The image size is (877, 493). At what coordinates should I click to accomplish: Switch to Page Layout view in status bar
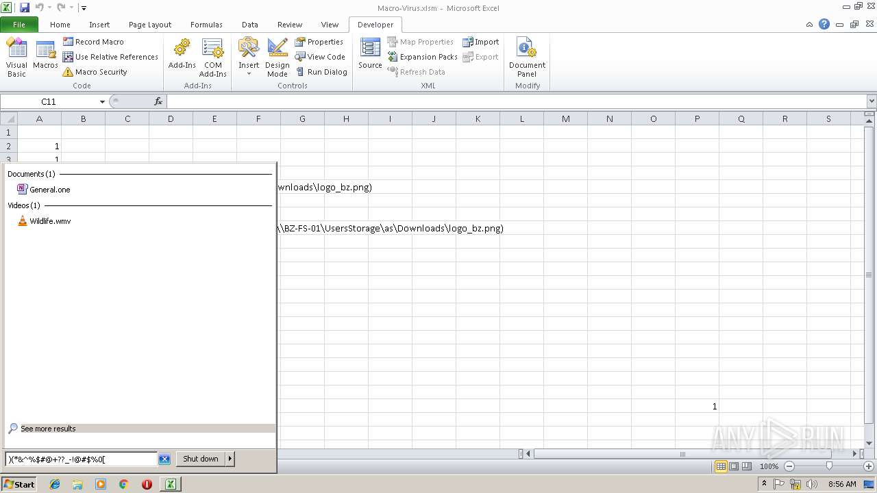[734, 466]
